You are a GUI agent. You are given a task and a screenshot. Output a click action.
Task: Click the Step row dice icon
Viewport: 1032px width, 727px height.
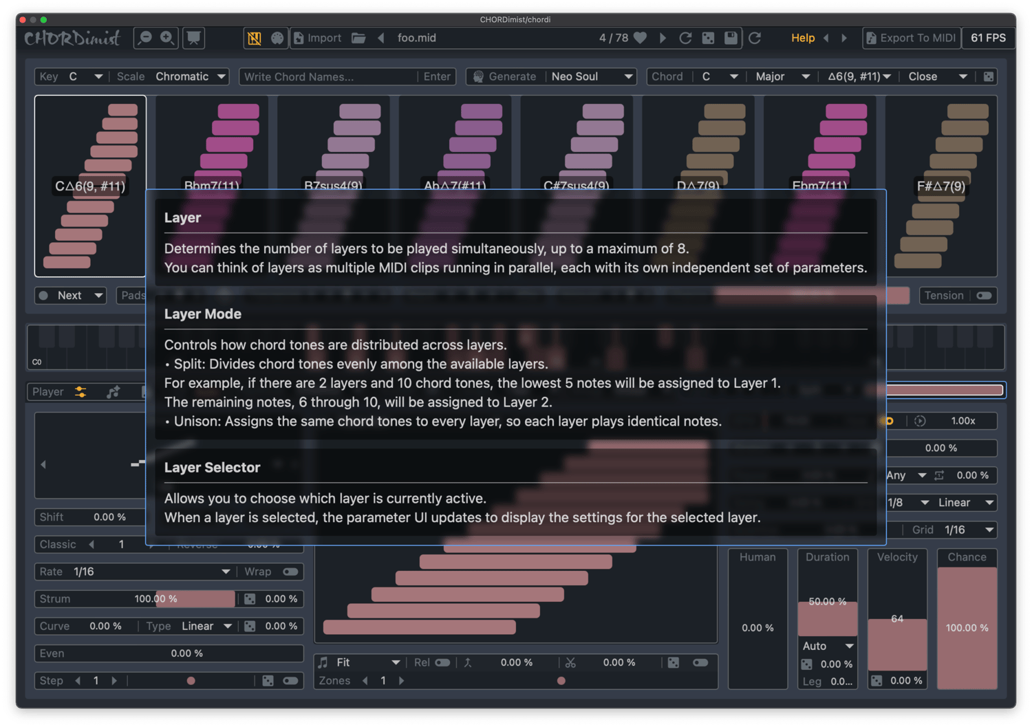268,680
